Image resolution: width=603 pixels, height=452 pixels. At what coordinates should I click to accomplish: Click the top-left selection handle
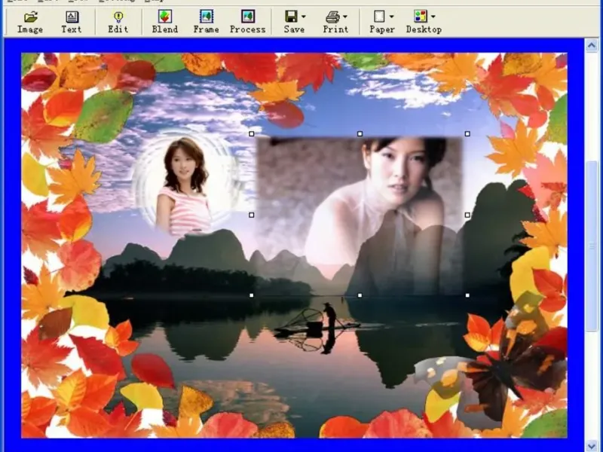click(252, 134)
